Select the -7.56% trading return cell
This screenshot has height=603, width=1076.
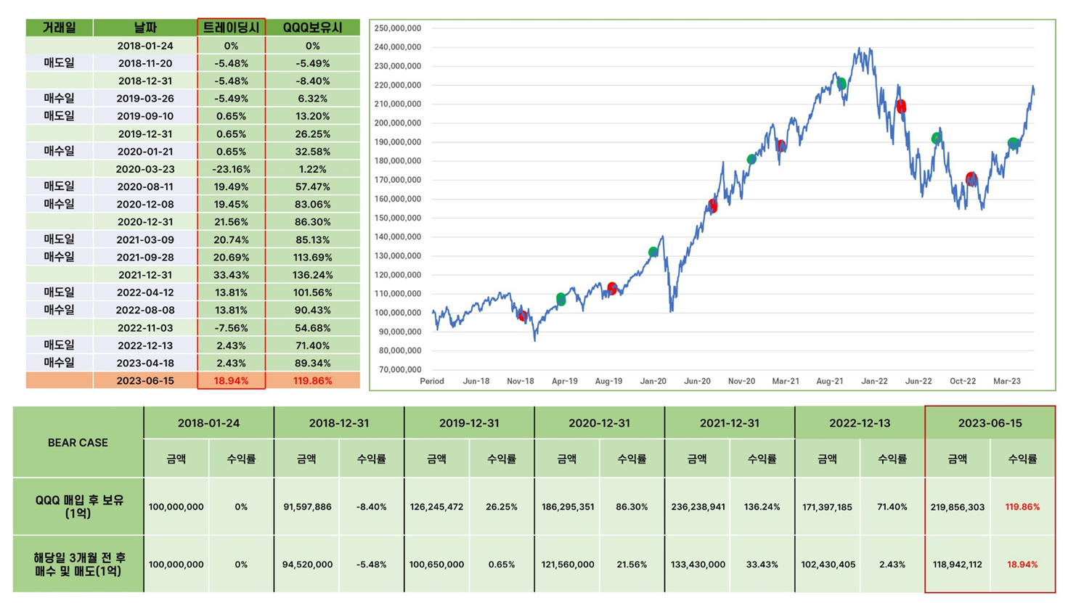[231, 328]
